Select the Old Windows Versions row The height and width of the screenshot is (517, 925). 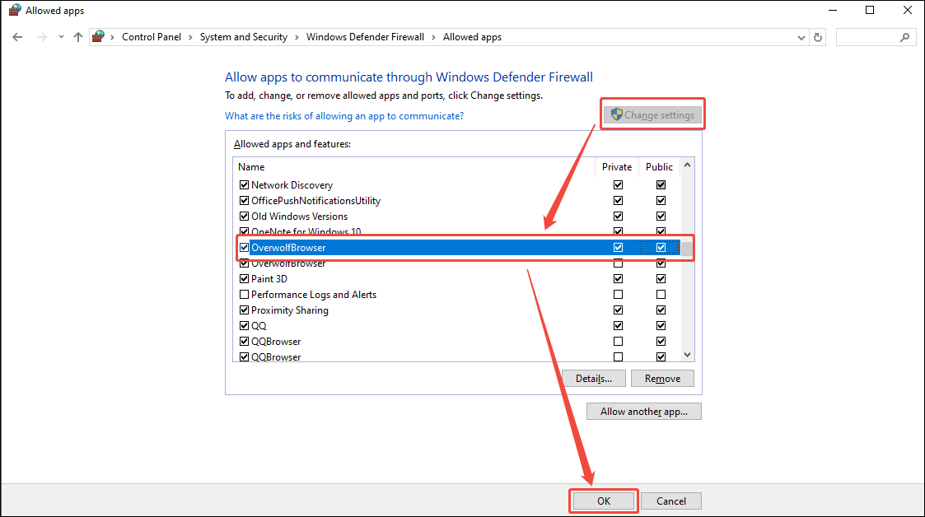[x=458, y=217]
